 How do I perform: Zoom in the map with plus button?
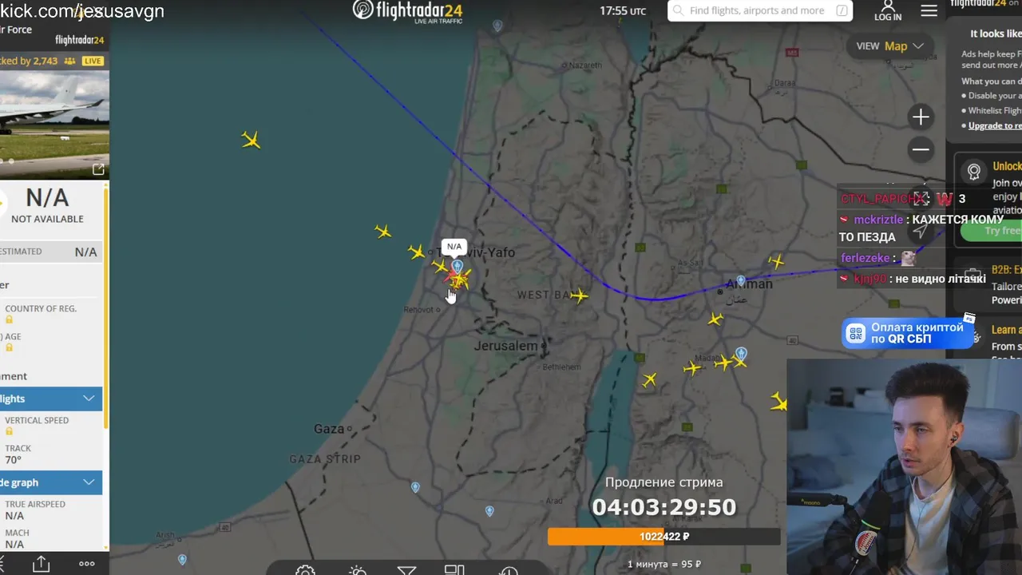tap(921, 117)
